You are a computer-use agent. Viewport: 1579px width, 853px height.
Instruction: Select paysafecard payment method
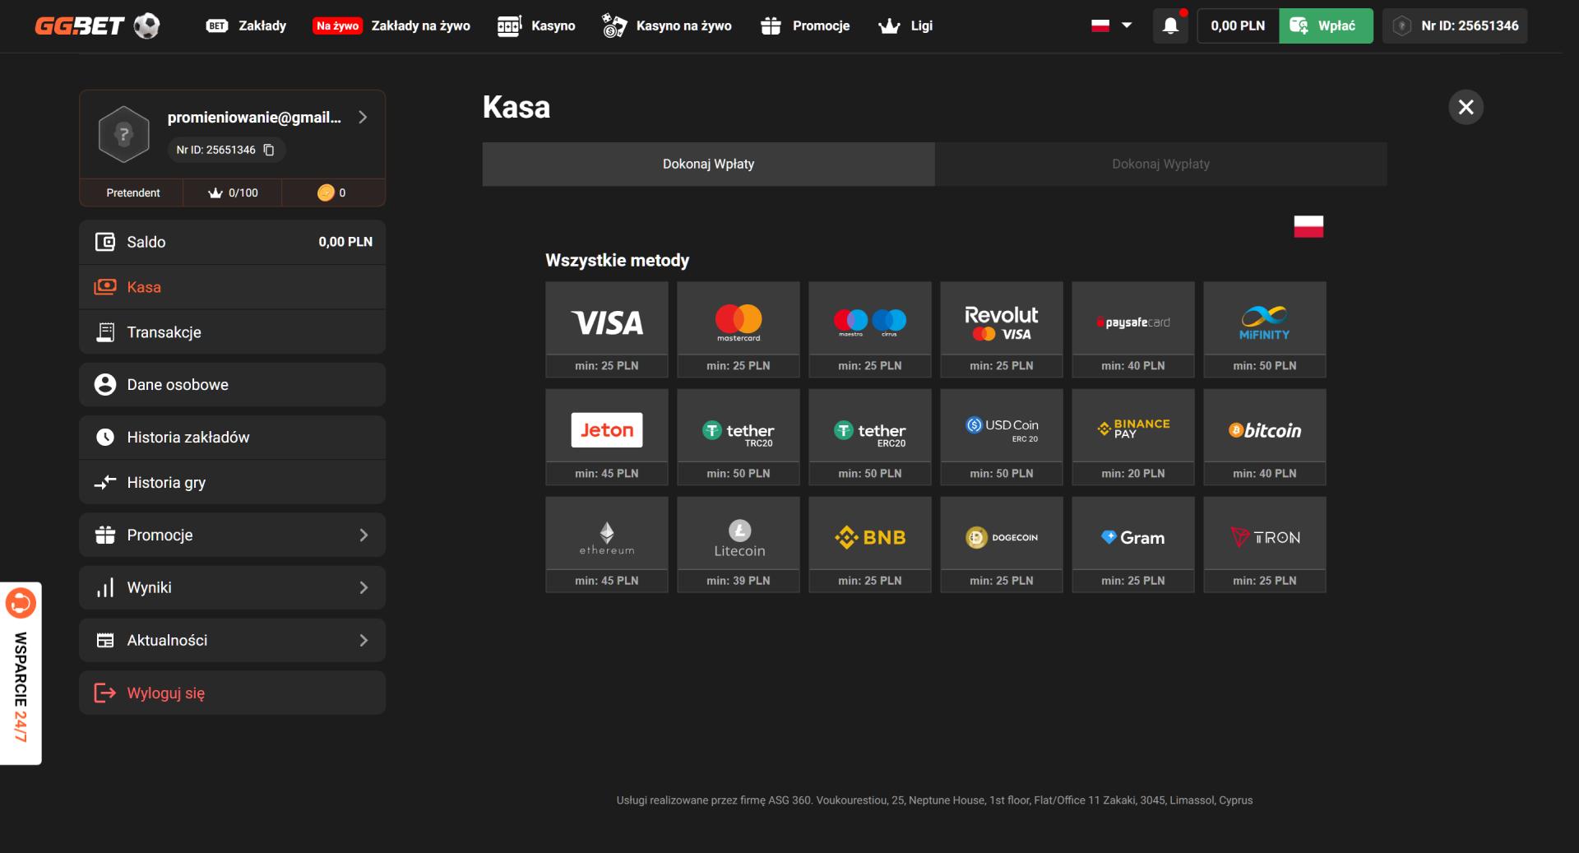point(1133,329)
